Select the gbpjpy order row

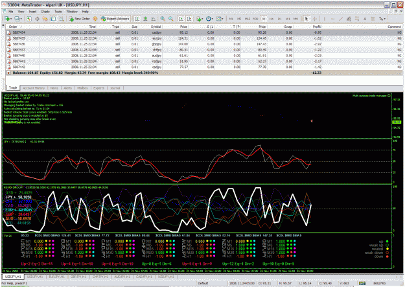[x=204, y=44]
